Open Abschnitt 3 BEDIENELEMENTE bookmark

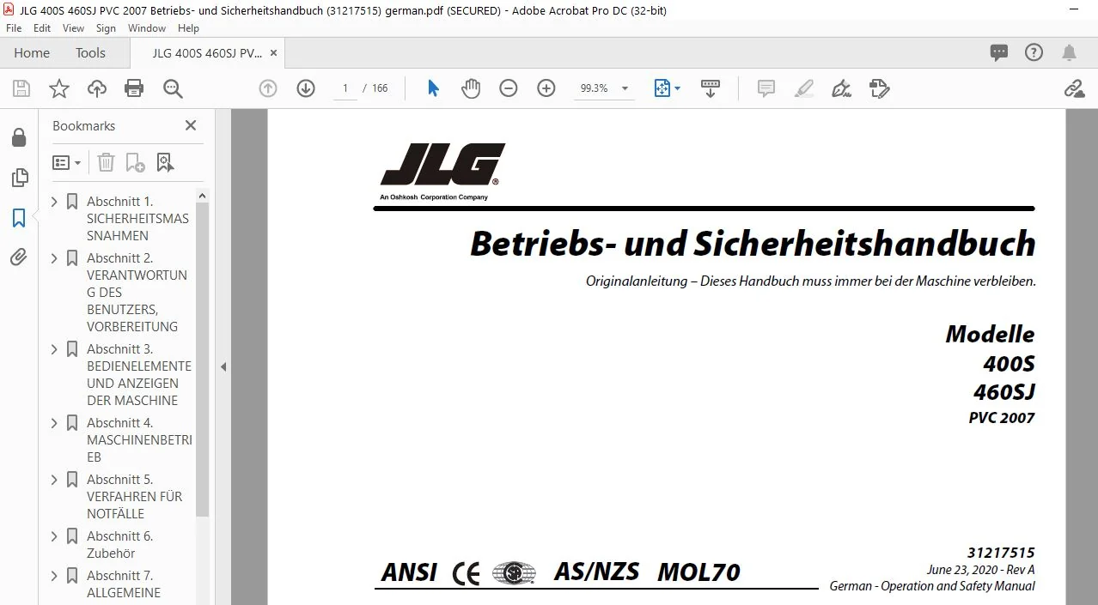point(139,375)
